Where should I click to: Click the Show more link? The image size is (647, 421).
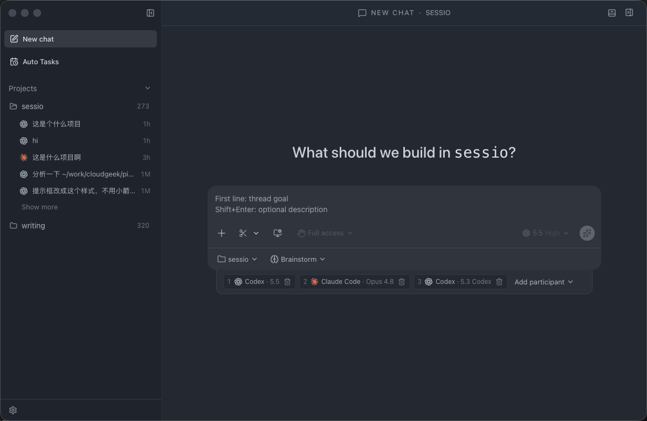pyautogui.click(x=39, y=207)
